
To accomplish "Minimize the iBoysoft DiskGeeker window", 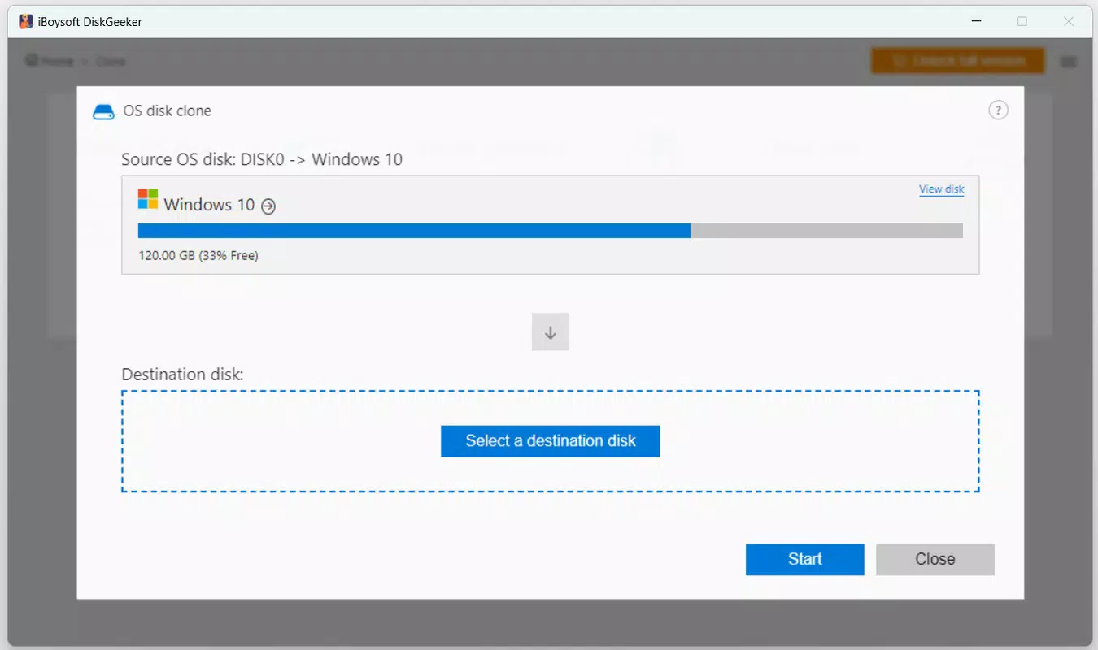I will 975,22.
